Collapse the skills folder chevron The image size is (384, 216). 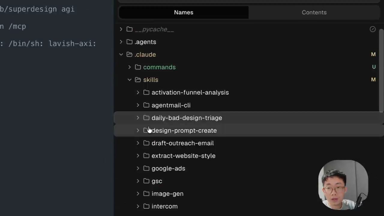129,79
